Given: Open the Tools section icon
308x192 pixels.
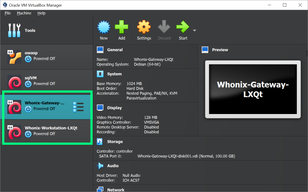Looking at the screenshot, I should coord(14,30).
